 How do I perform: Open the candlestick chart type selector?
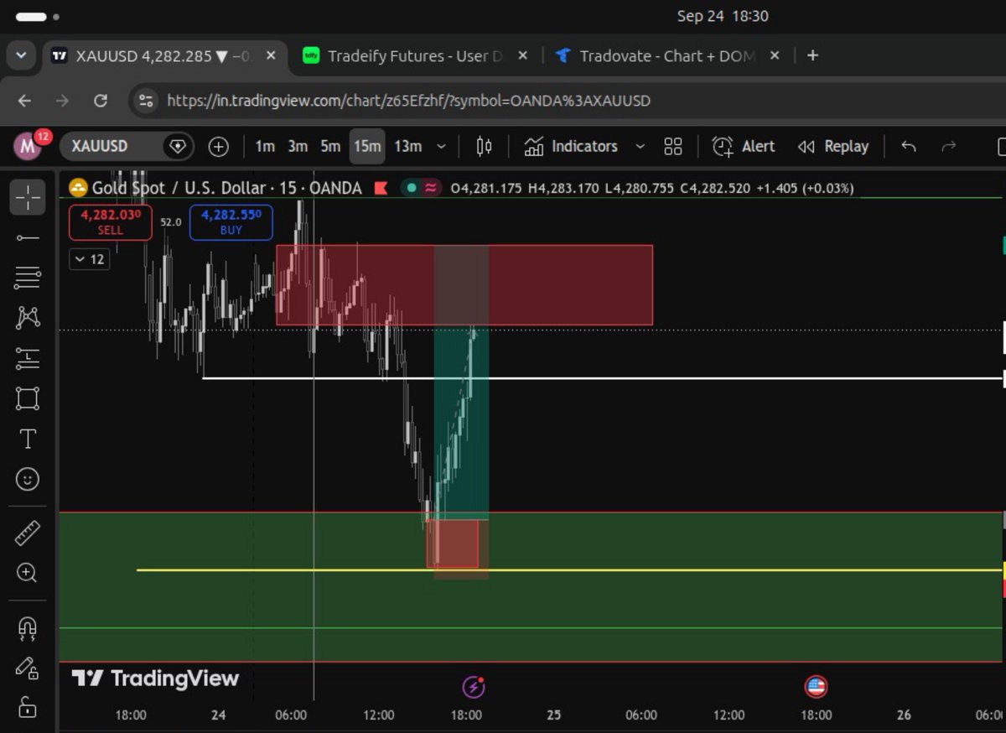[484, 147]
